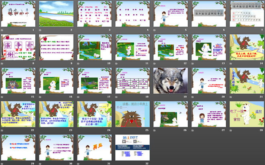Click the animation star under slide 15
Image resolution: width=265 pixels, height=165 pixels.
pos(2,97)
